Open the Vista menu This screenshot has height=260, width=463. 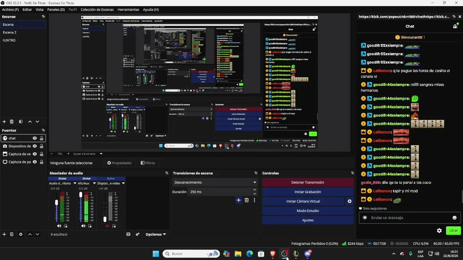tap(39, 10)
